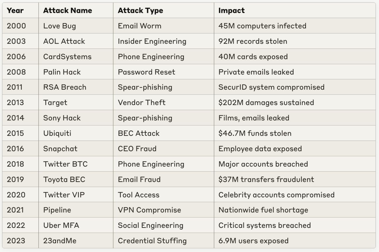Click the Attack Name column header
The image size is (379, 252).
[76, 10]
